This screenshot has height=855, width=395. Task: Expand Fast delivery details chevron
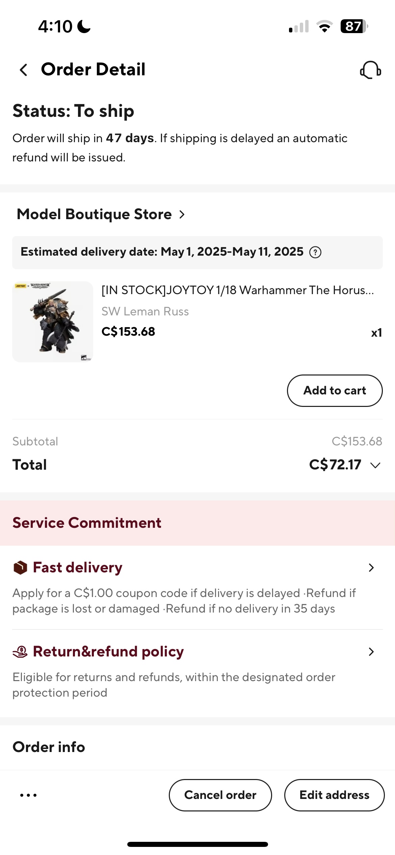point(371,568)
